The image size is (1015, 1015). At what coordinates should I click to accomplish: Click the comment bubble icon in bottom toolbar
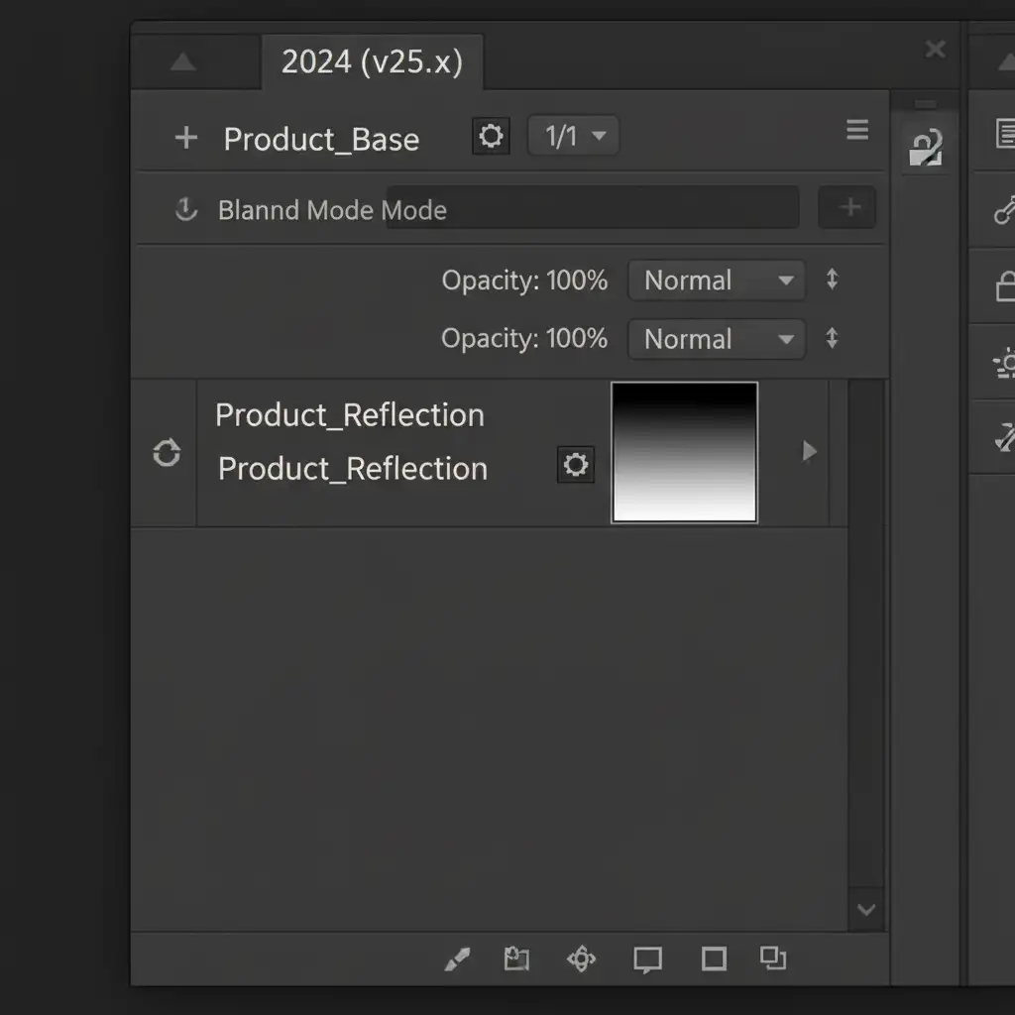point(647,959)
